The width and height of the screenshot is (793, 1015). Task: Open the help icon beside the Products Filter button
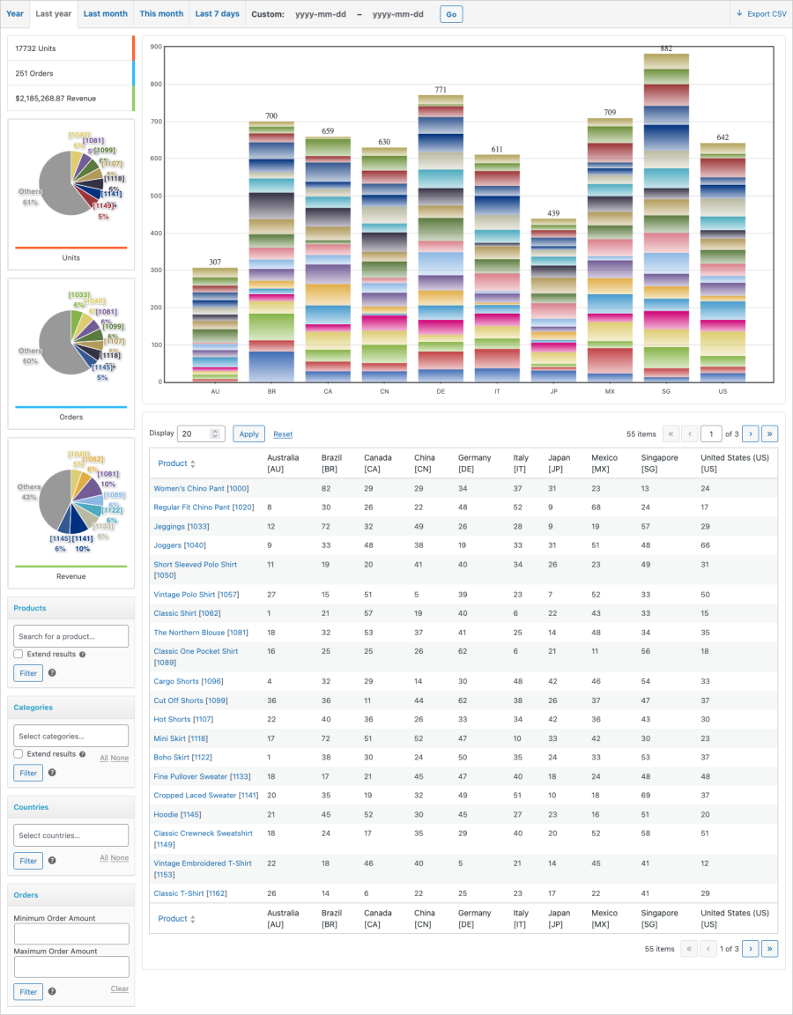point(52,673)
